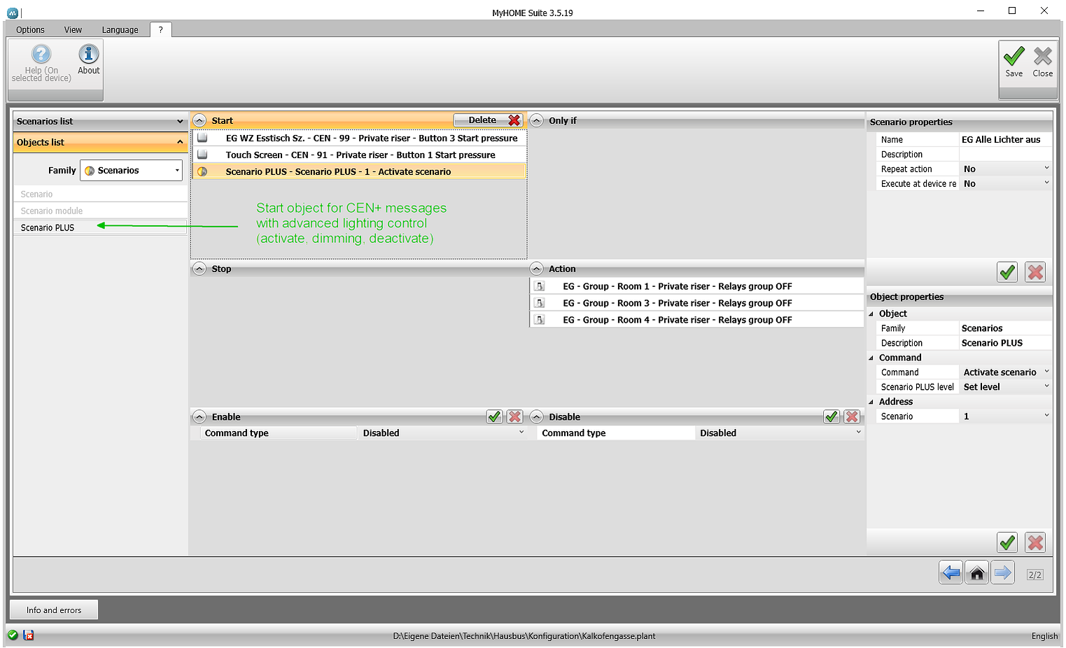Edit the scenario Description field
Viewport: 1066px width, 648px height.
[1005, 154]
